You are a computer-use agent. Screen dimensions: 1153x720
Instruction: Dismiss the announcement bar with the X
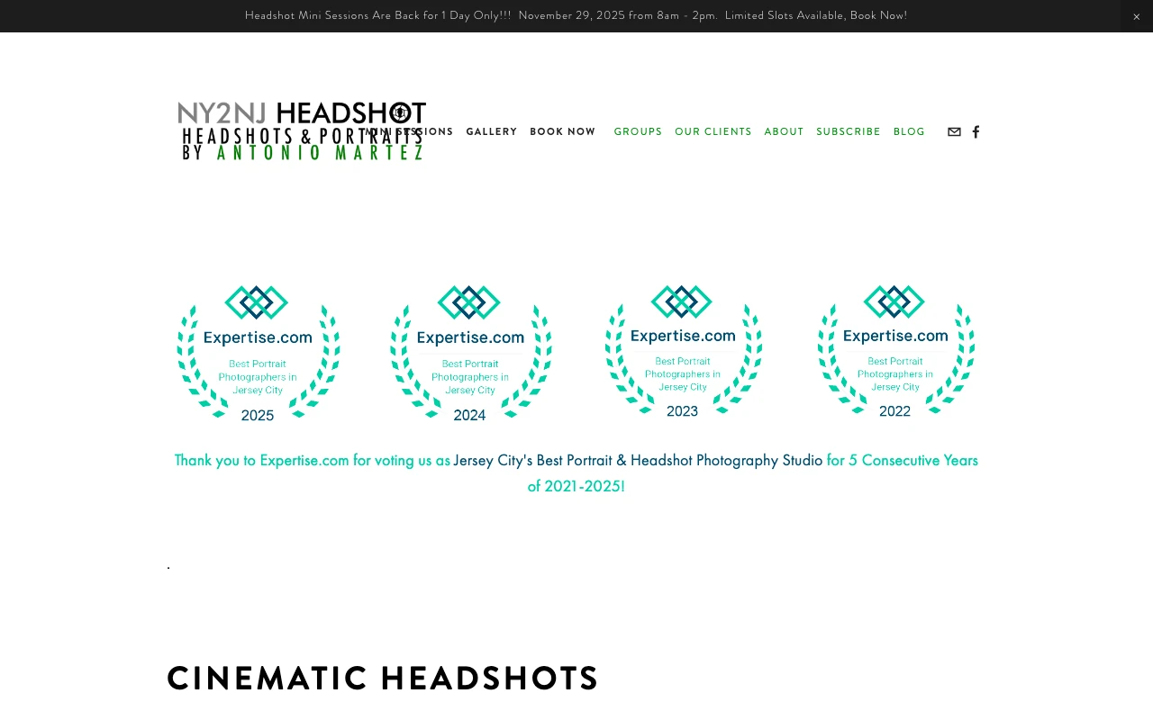(1136, 16)
